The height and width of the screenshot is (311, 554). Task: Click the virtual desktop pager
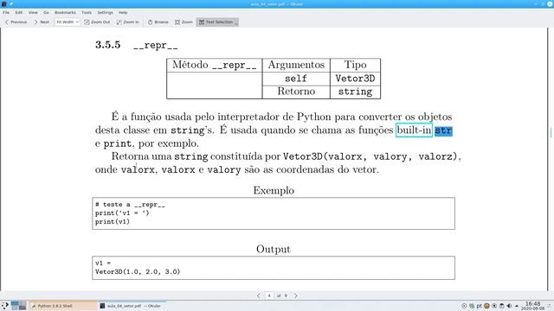click(x=18, y=305)
